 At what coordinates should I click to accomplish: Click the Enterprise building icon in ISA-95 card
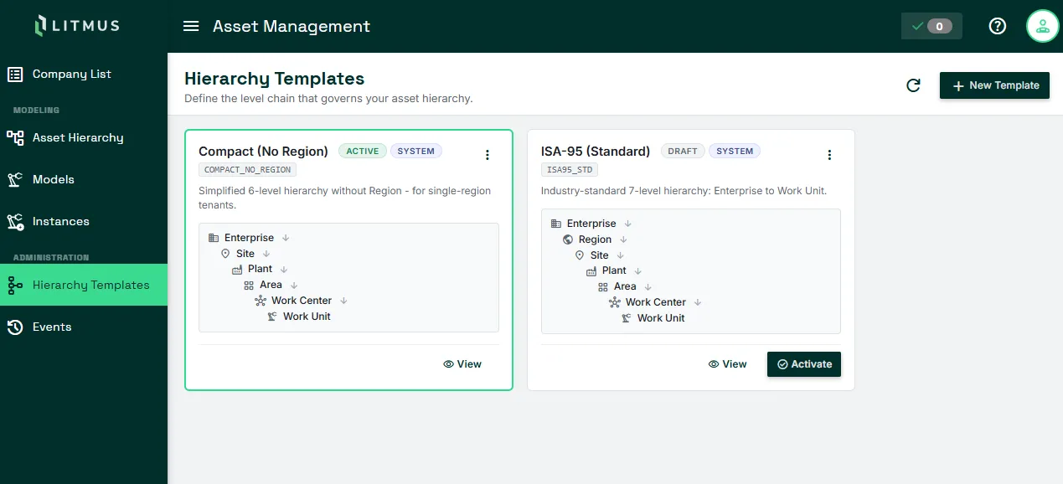pyautogui.click(x=556, y=224)
